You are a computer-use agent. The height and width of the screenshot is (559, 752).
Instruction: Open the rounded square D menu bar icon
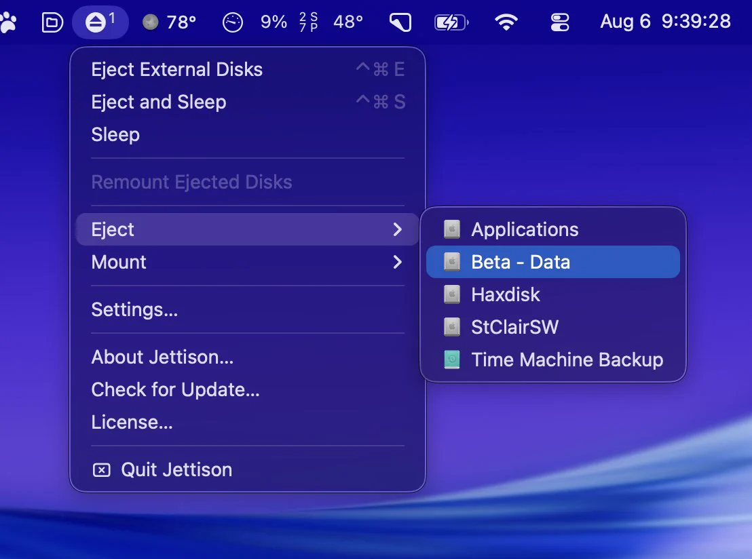point(52,22)
